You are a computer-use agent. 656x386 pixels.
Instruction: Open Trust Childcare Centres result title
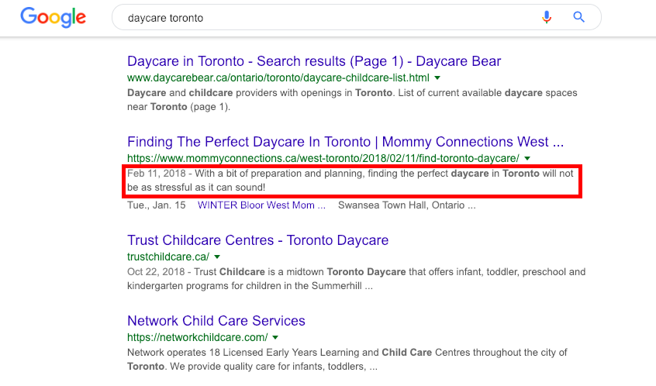point(257,240)
